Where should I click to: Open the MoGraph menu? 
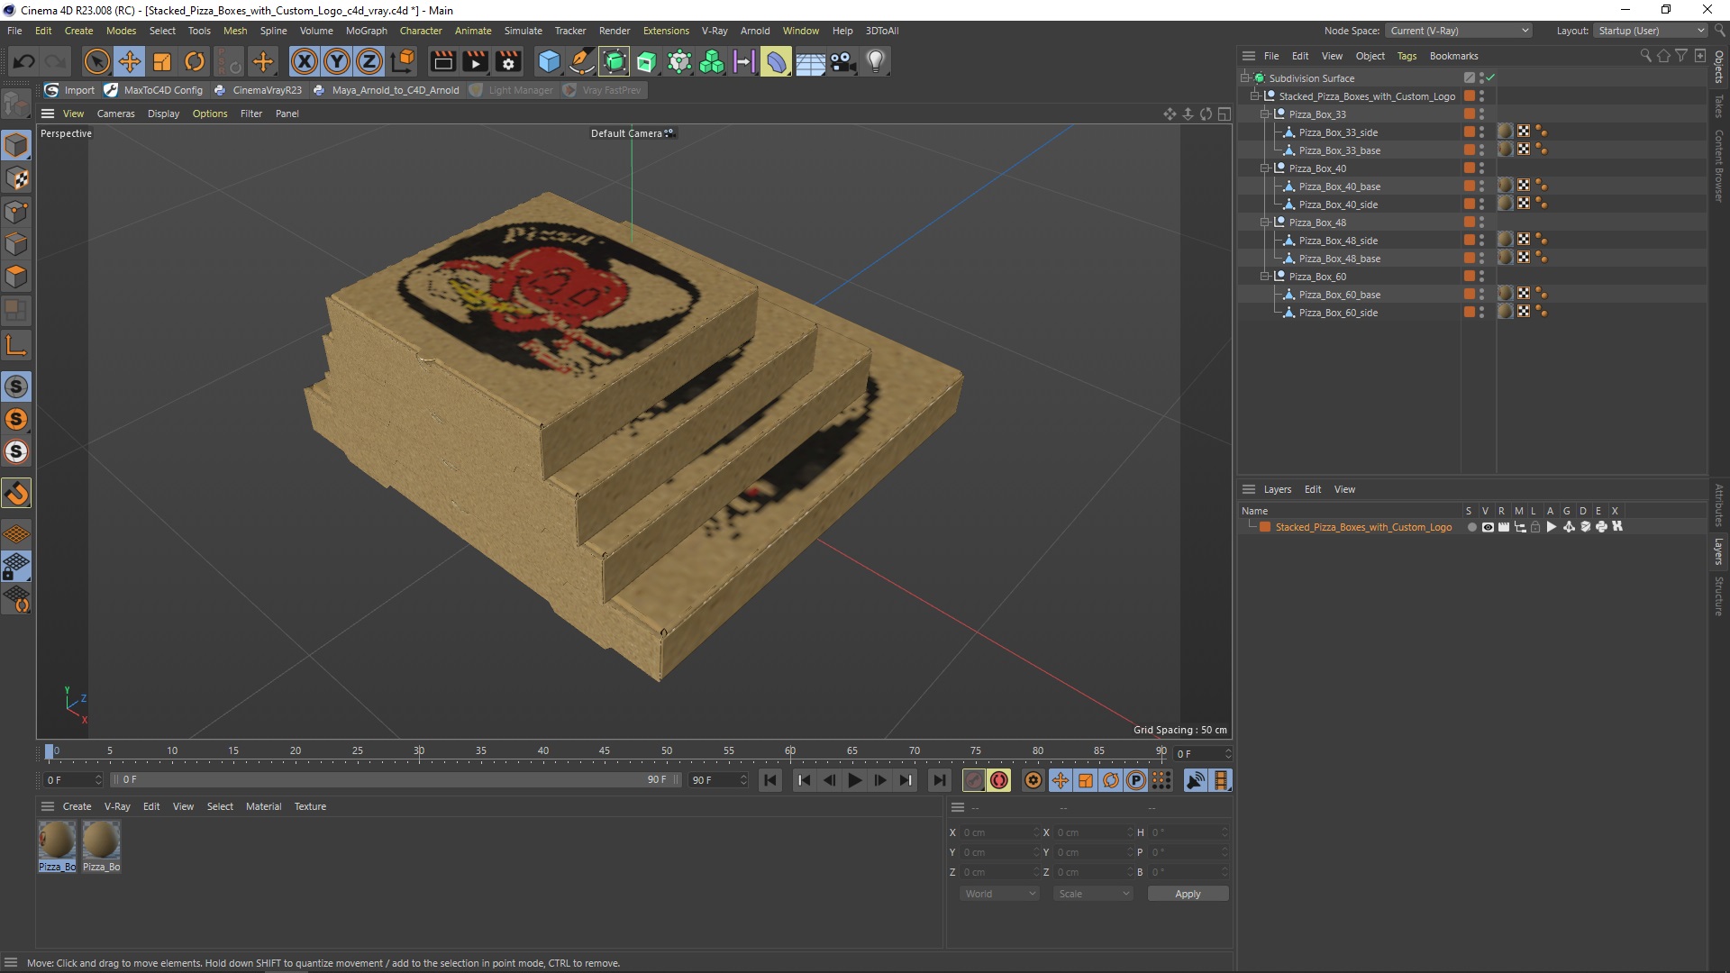tap(366, 31)
